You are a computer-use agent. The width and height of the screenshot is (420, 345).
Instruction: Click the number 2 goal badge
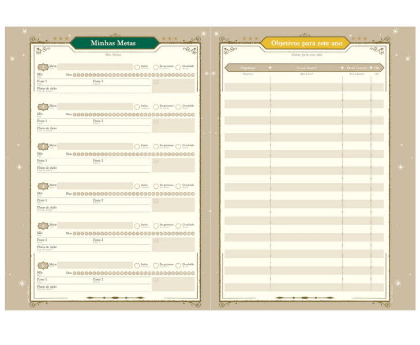coord(43,107)
